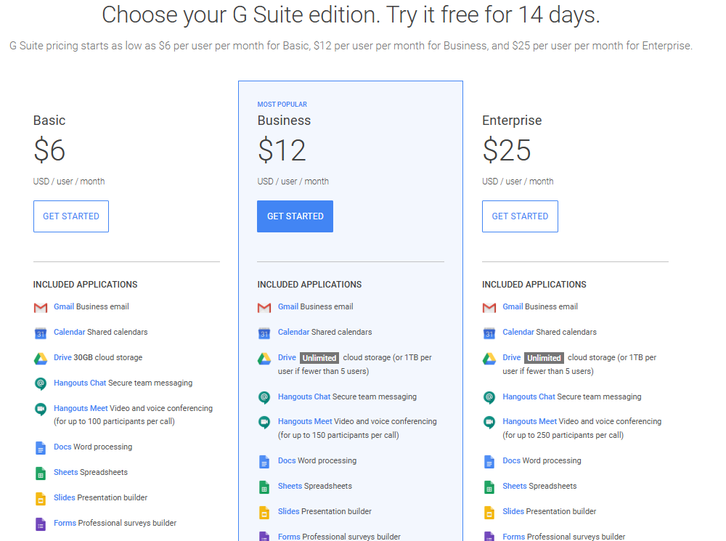Click the Docs icon in Enterprise plan
Viewport: 726px width, 541px height.
489,462
